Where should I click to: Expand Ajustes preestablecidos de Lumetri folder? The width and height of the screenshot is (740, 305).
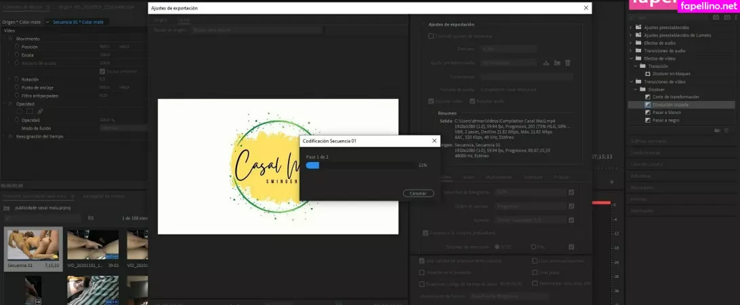point(630,35)
